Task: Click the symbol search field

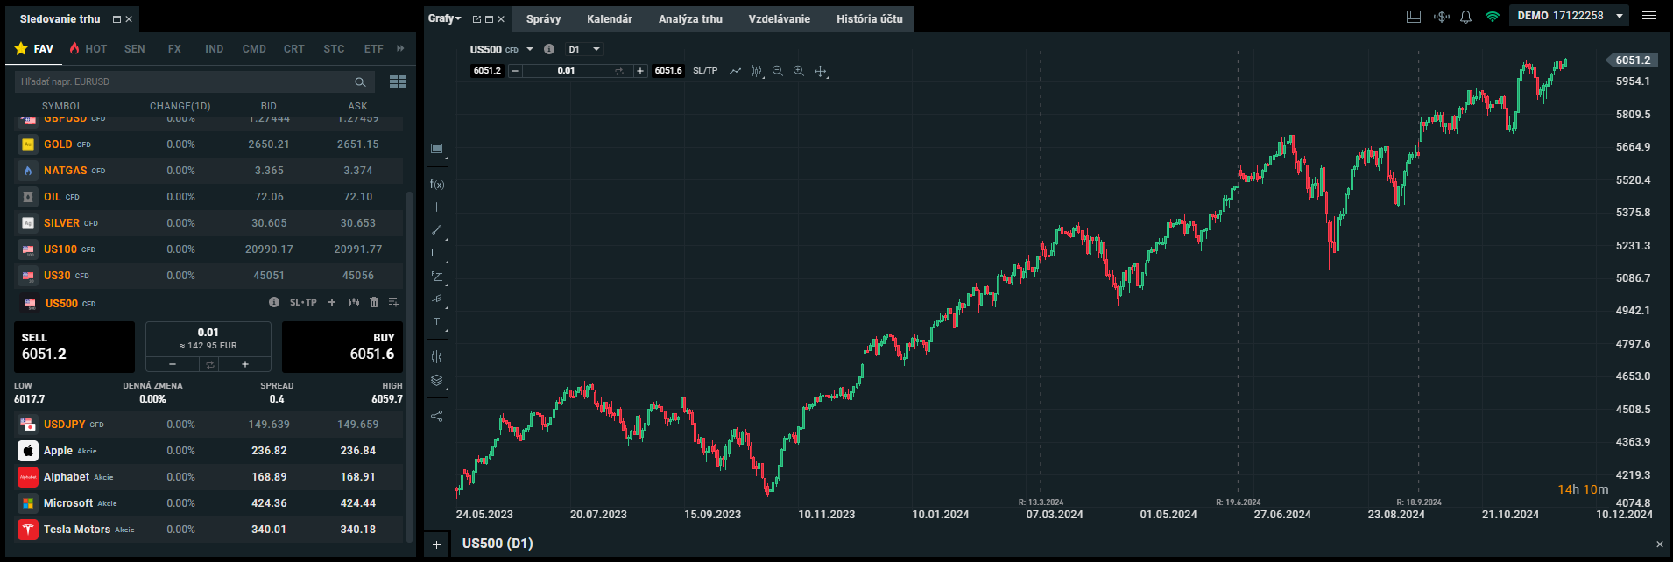Action: tap(184, 81)
